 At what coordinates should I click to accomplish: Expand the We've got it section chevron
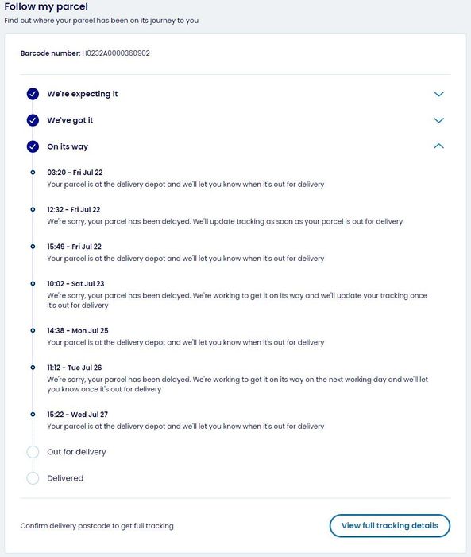[438, 120]
